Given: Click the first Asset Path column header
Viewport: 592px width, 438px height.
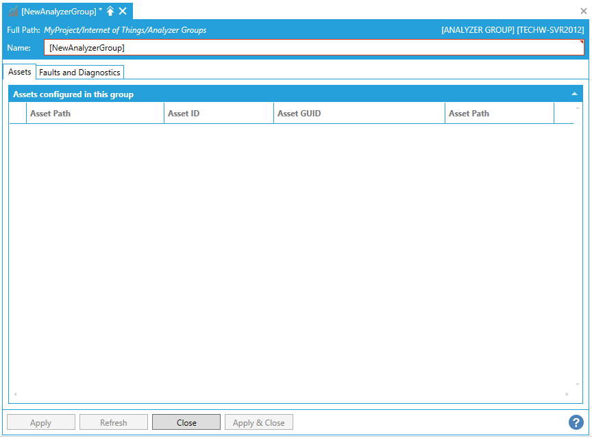Looking at the screenshot, I should pos(95,113).
